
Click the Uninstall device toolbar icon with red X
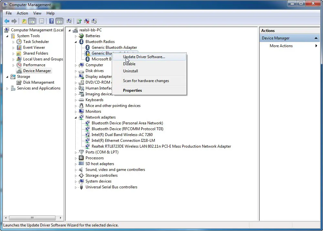pos(87,21)
